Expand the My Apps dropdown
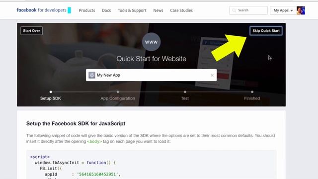318x179 pixels. (x=283, y=10)
